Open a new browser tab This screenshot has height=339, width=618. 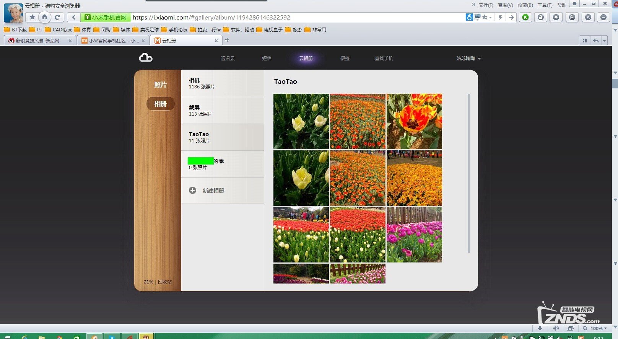point(227,40)
